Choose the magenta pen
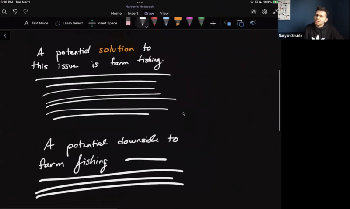Image resolution: width=350 pixels, height=209 pixels. [189, 22]
